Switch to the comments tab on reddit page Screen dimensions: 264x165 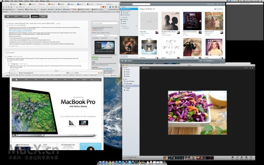[x=35, y=16]
